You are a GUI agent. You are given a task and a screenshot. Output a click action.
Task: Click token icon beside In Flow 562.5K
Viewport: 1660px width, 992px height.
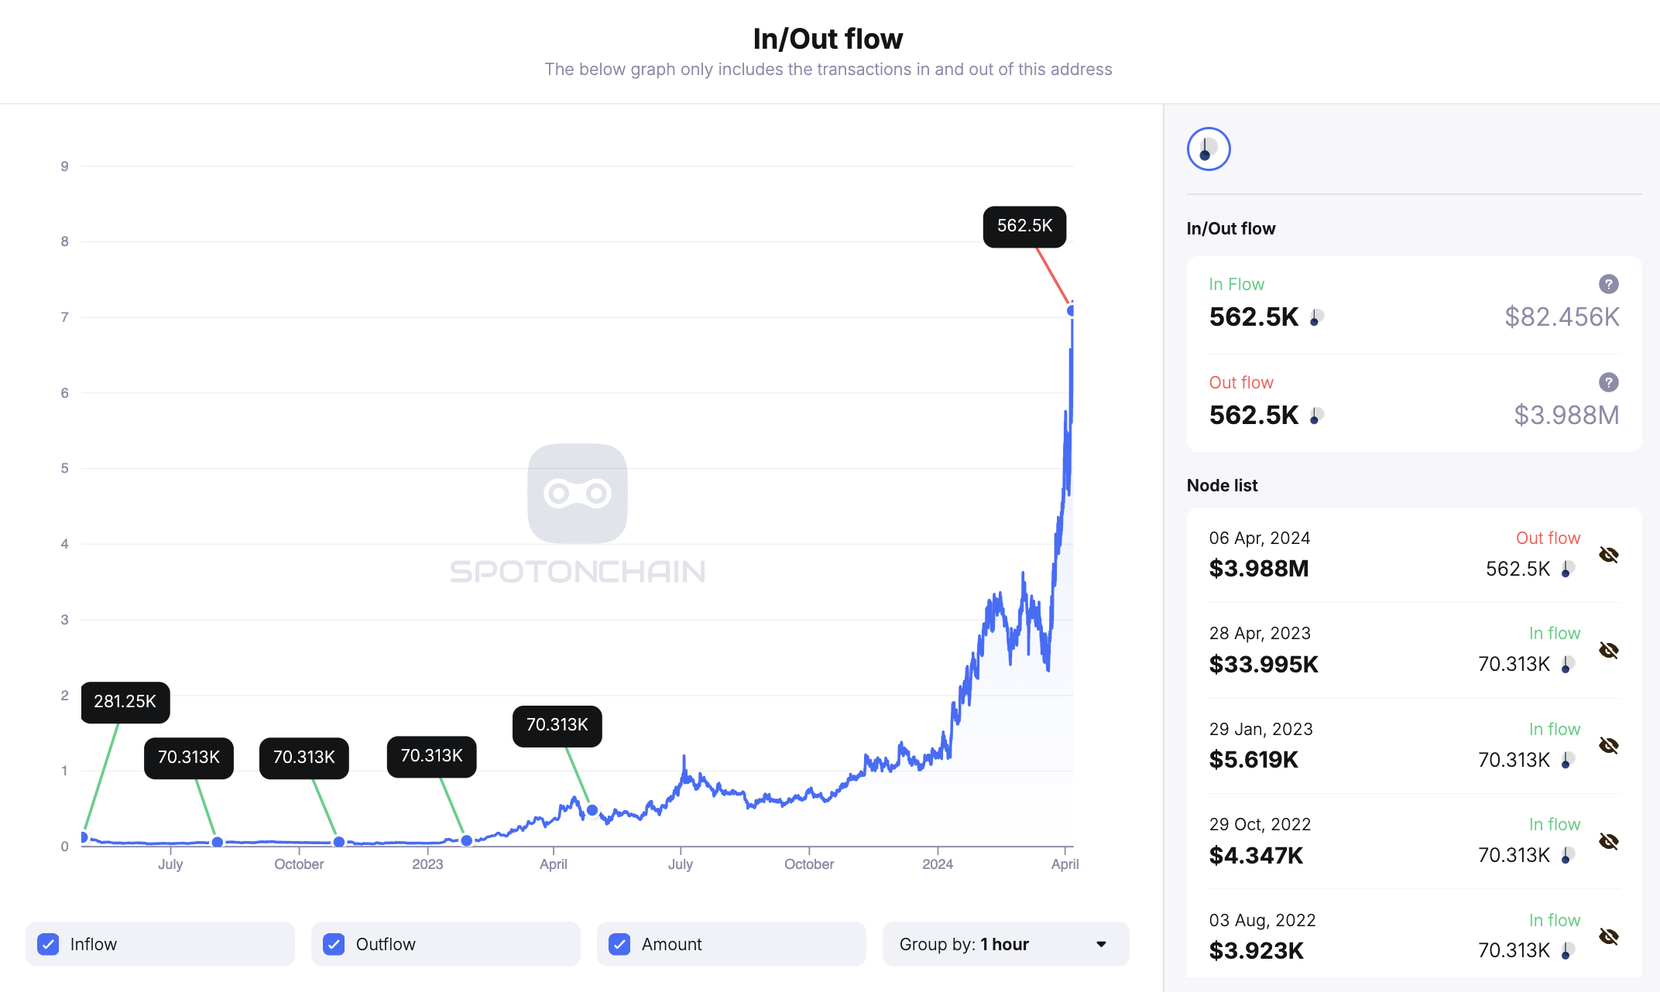[x=1316, y=317]
